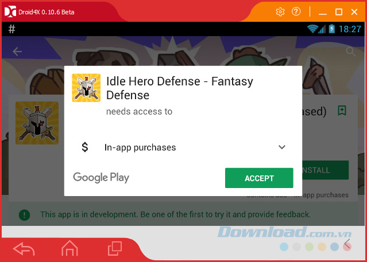Click the green INSTALL button behind dialog
367x262 pixels.
[325, 170]
